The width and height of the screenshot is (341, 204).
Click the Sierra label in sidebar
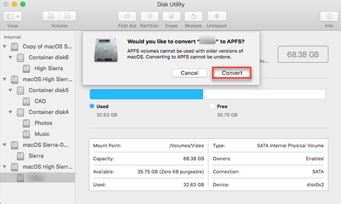pyautogui.click(x=36, y=156)
